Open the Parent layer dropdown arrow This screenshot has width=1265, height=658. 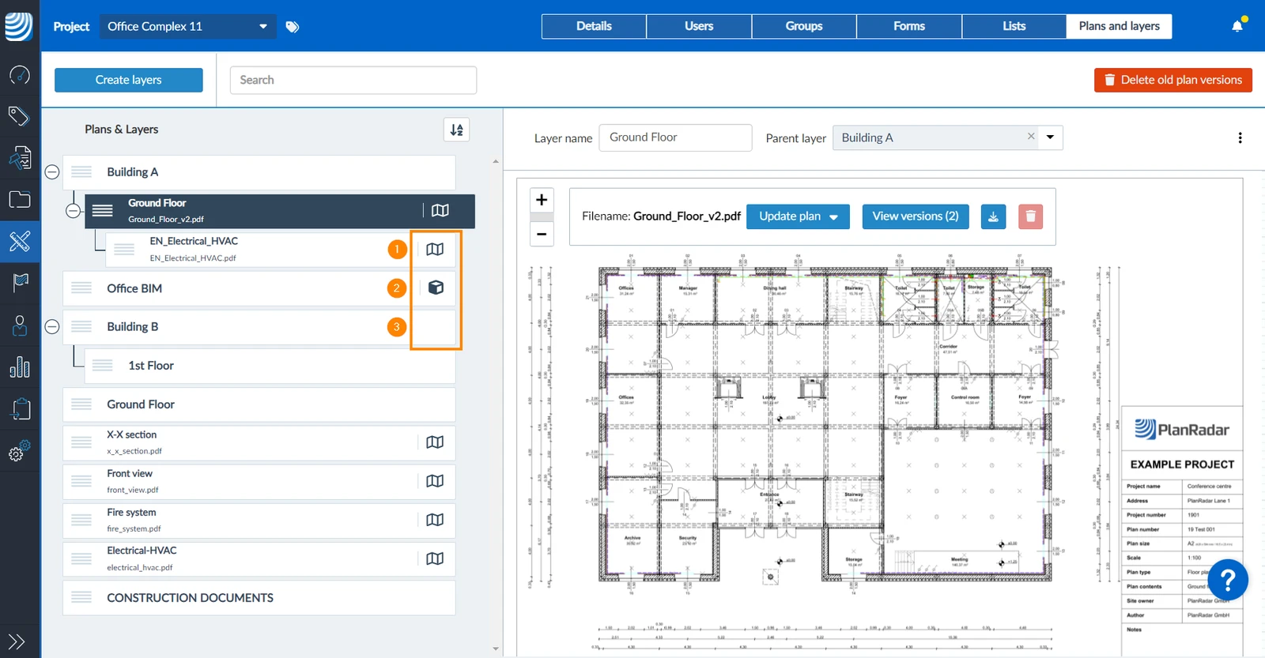(x=1050, y=137)
